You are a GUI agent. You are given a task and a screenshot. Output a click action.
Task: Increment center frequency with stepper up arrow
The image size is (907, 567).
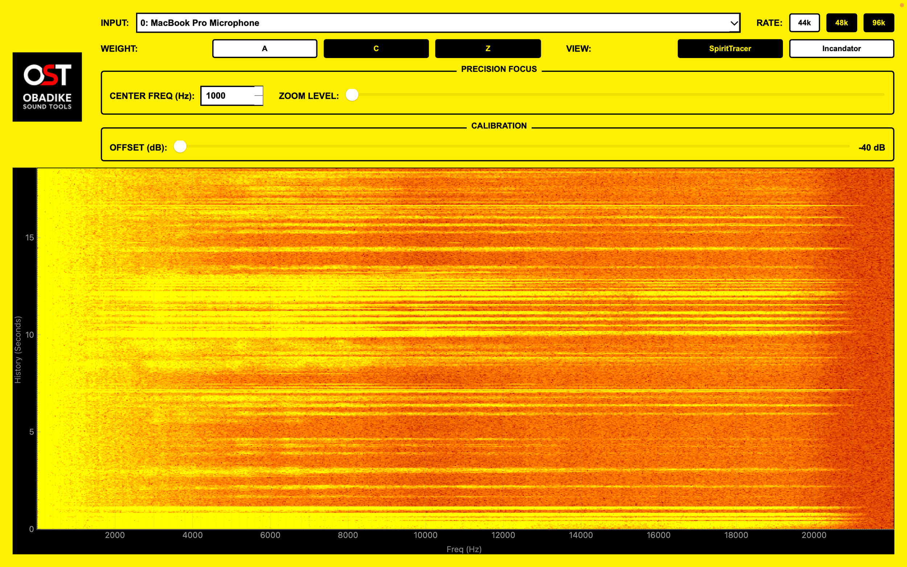click(x=259, y=91)
